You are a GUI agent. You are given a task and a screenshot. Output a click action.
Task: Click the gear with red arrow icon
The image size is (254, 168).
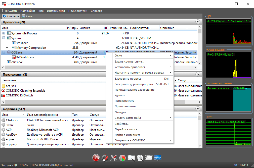point(104,158)
